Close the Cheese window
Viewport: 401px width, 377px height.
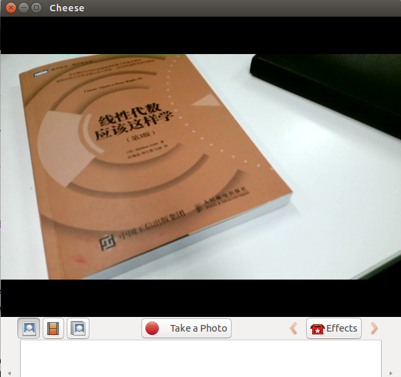11,7
